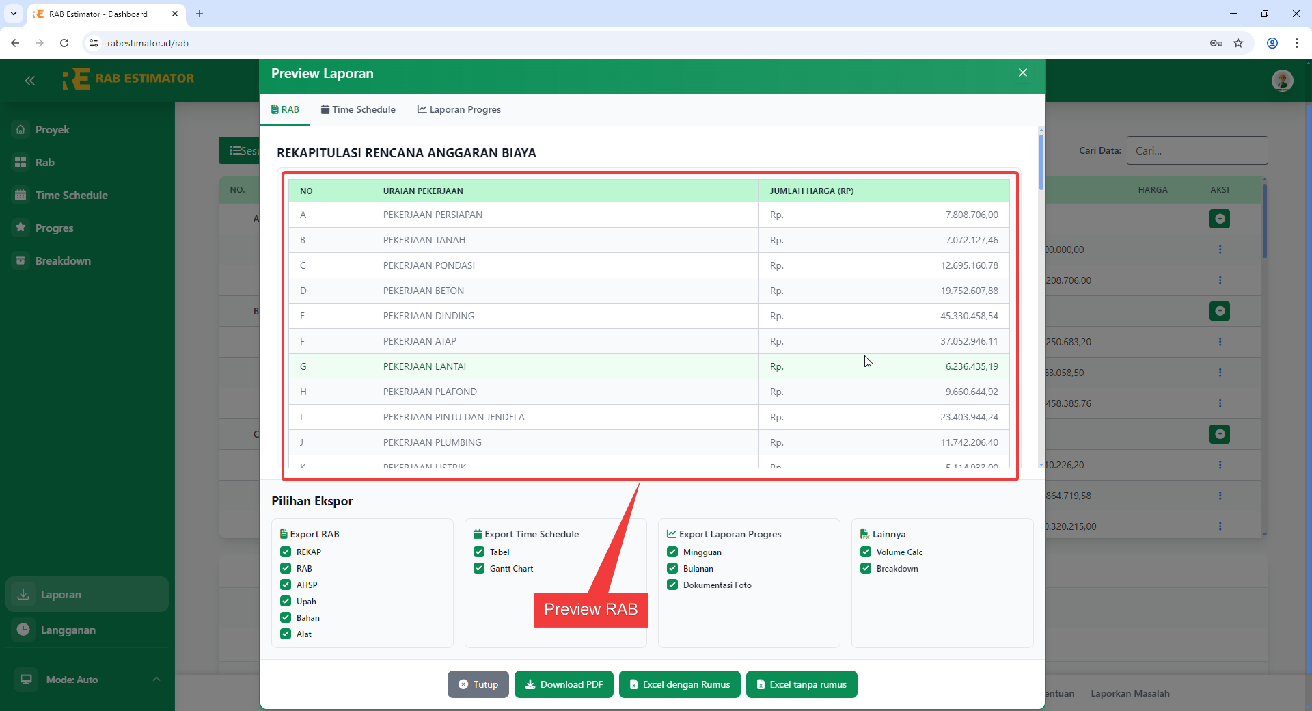Bookmark this page with star icon
This screenshot has width=1312, height=711.
click(x=1238, y=43)
